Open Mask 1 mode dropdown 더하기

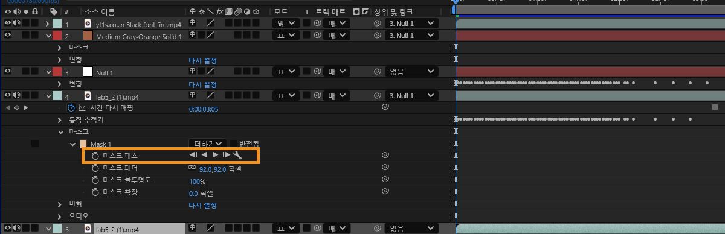208,144
